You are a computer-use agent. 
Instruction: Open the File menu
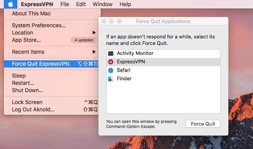(65, 4)
